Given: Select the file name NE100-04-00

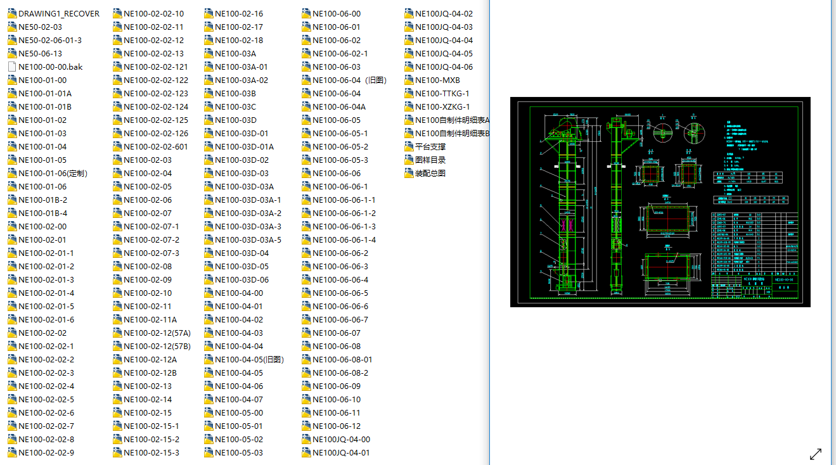Looking at the screenshot, I should pyautogui.click(x=239, y=293).
